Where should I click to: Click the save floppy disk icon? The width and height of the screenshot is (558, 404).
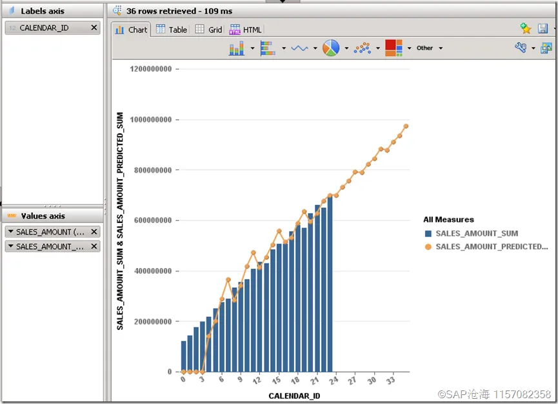pyautogui.click(x=543, y=28)
